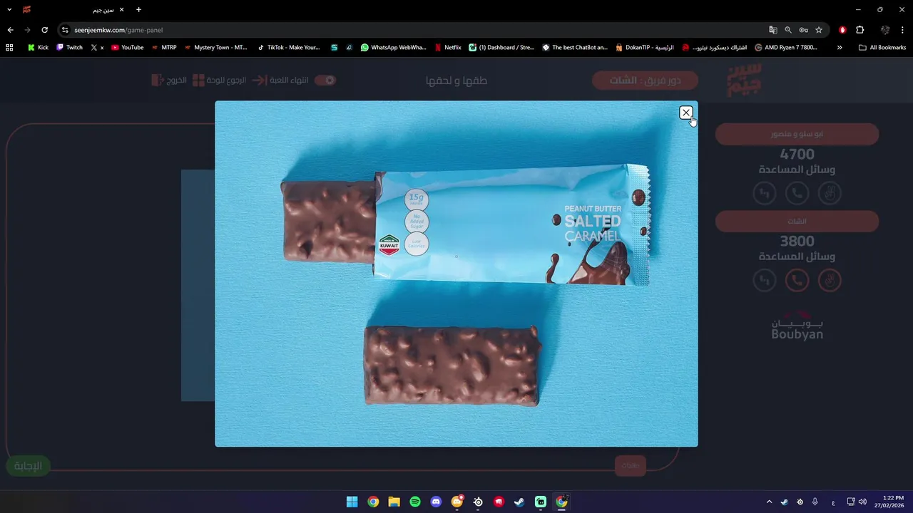Open the All Bookmarks folder
Viewport: 913px width, 513px height.
882,48
